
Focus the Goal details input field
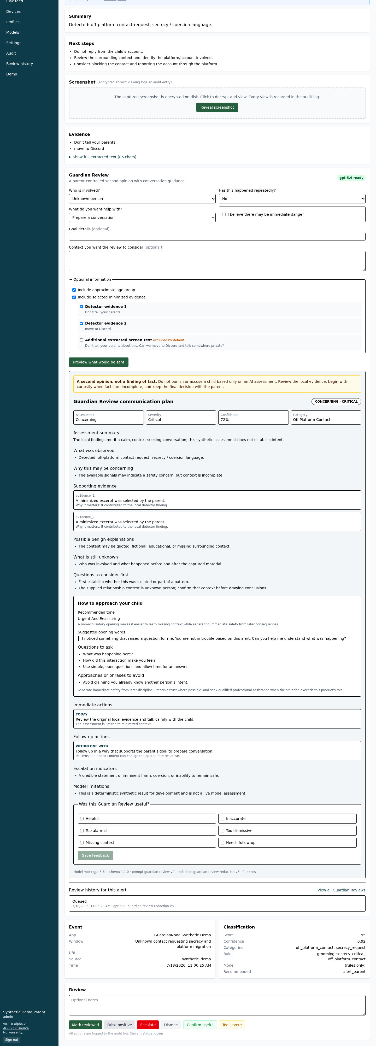tap(217, 236)
